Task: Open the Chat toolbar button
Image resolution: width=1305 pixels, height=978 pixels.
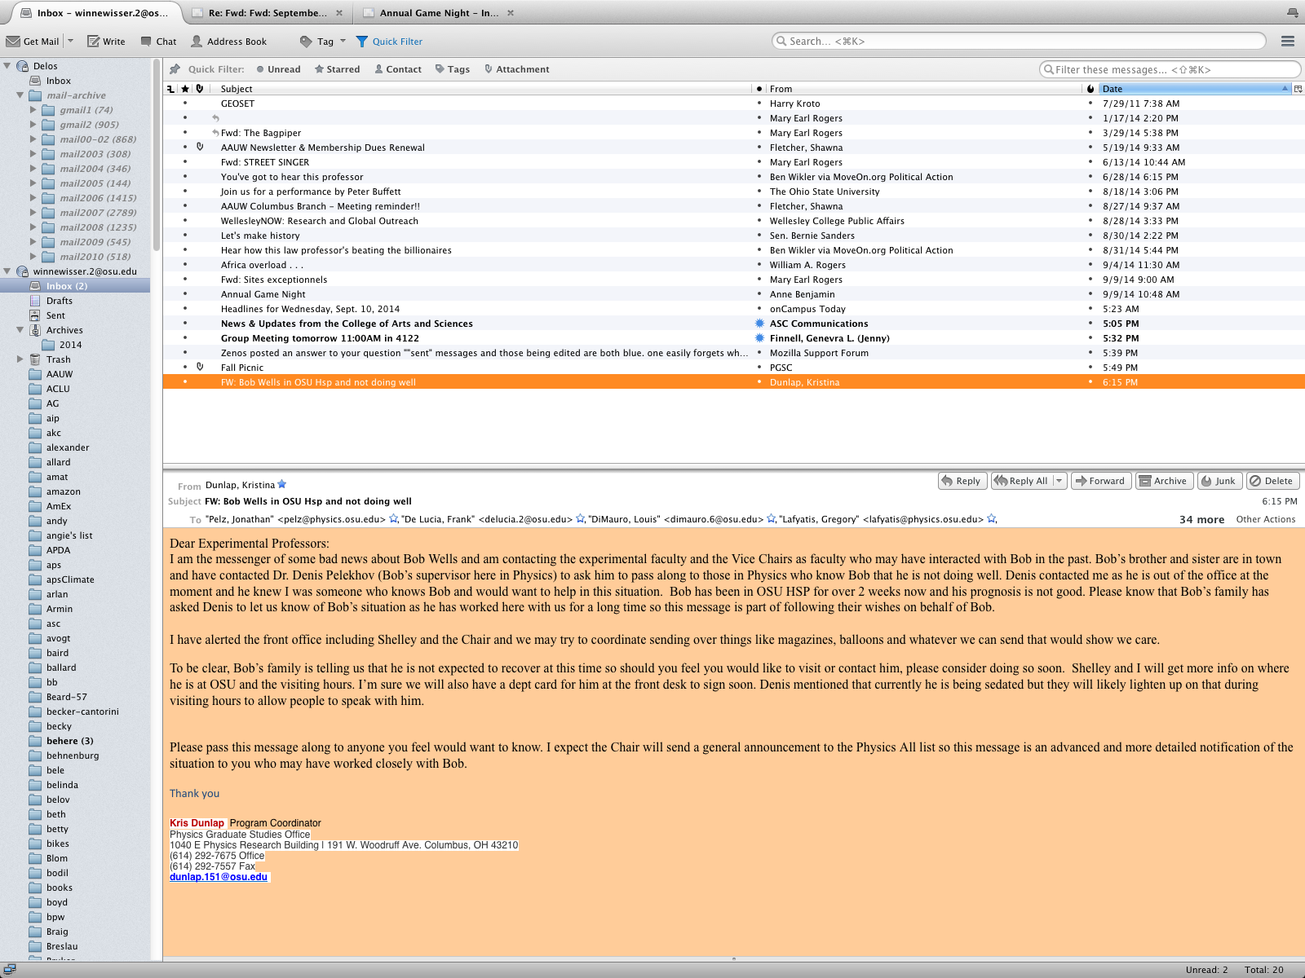Action: [x=158, y=42]
